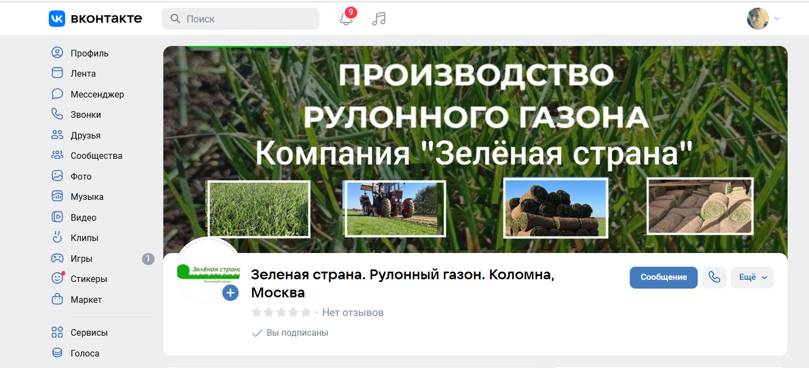The image size is (809, 368).
Task: Click the Игры gamepad icon
Action: coord(58,258)
